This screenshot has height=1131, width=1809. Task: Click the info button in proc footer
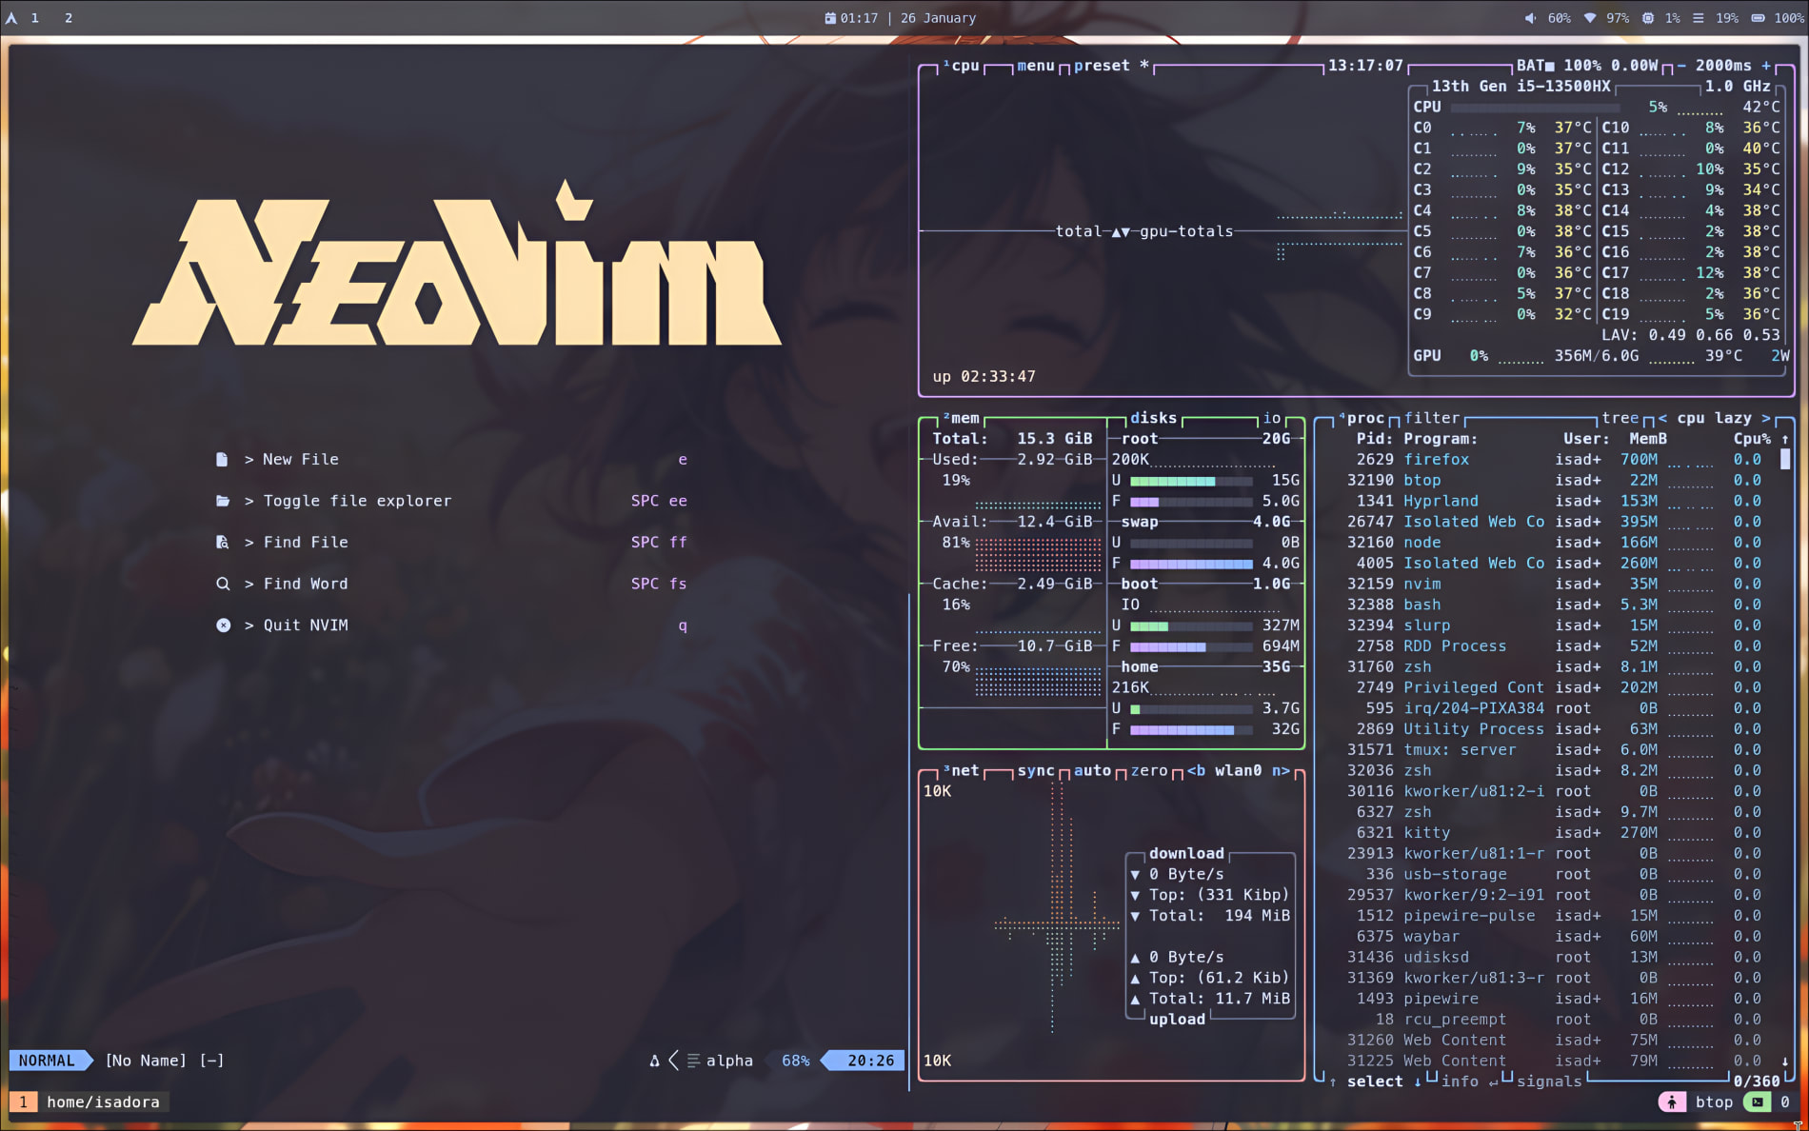(1460, 1081)
